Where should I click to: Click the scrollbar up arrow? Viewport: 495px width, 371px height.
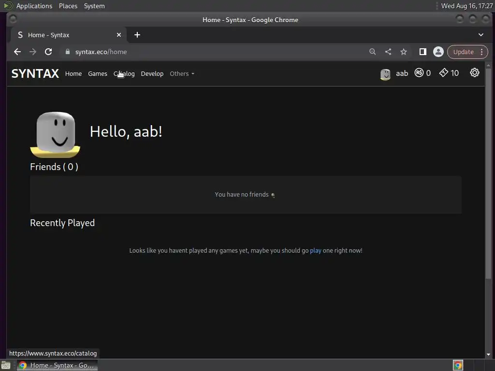coord(488,65)
